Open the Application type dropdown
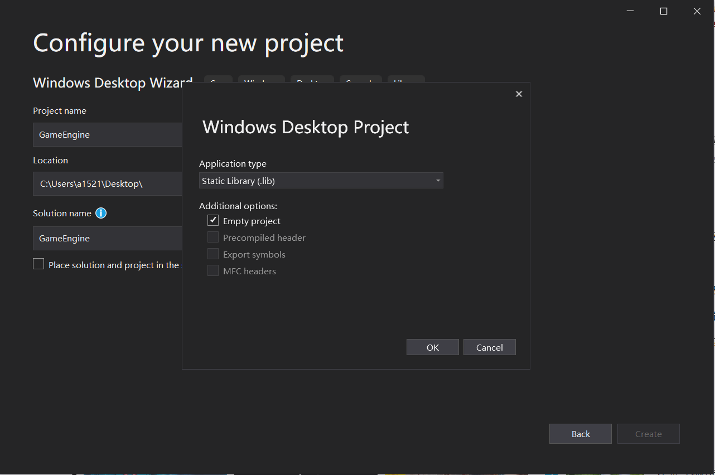The image size is (715, 475). coord(321,181)
